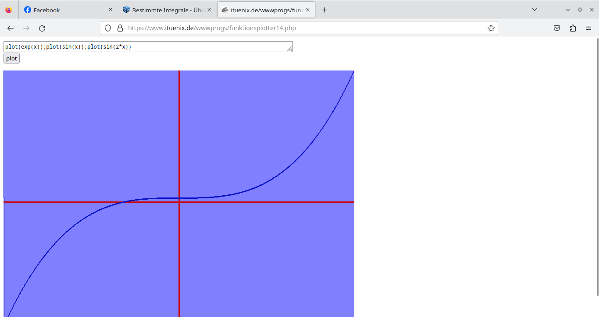
Task: Click the shield tracking protection icon
Action: pos(108,28)
